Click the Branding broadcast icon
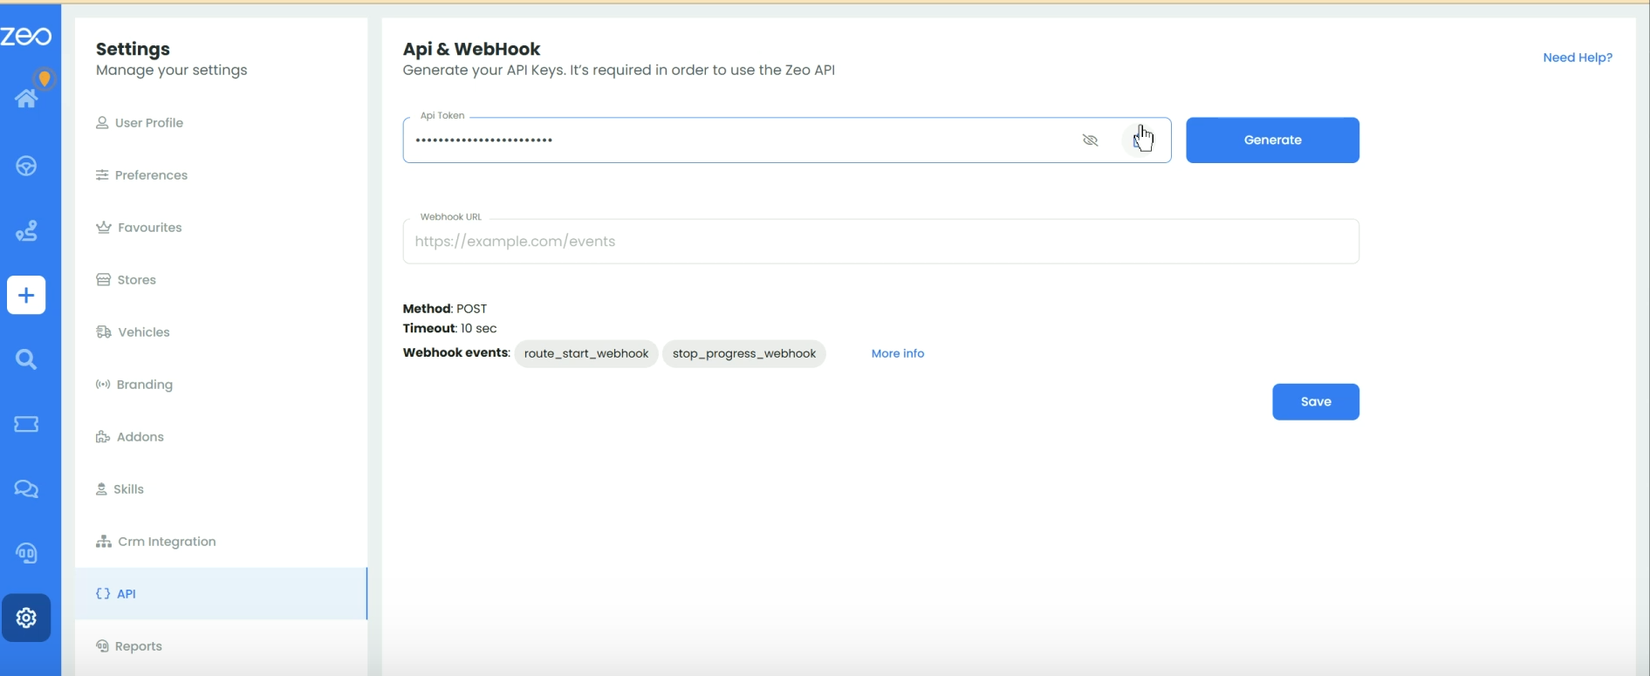This screenshot has height=676, width=1650. click(x=103, y=385)
